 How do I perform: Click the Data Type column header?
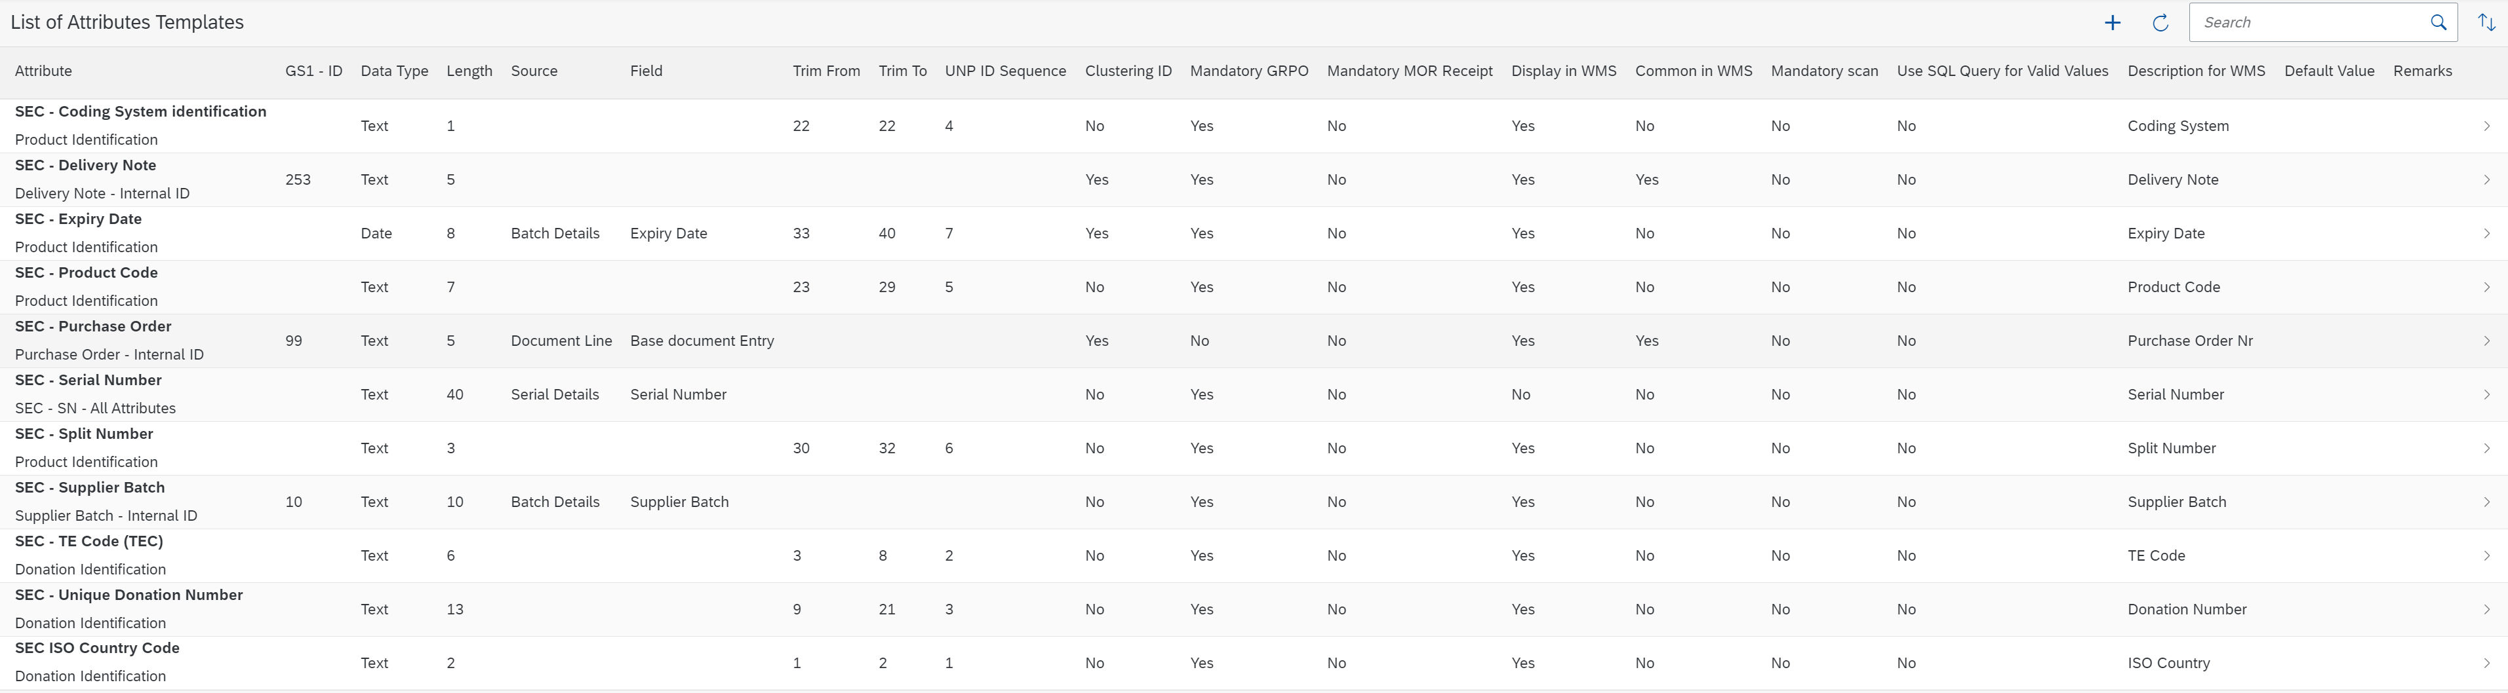click(x=393, y=70)
